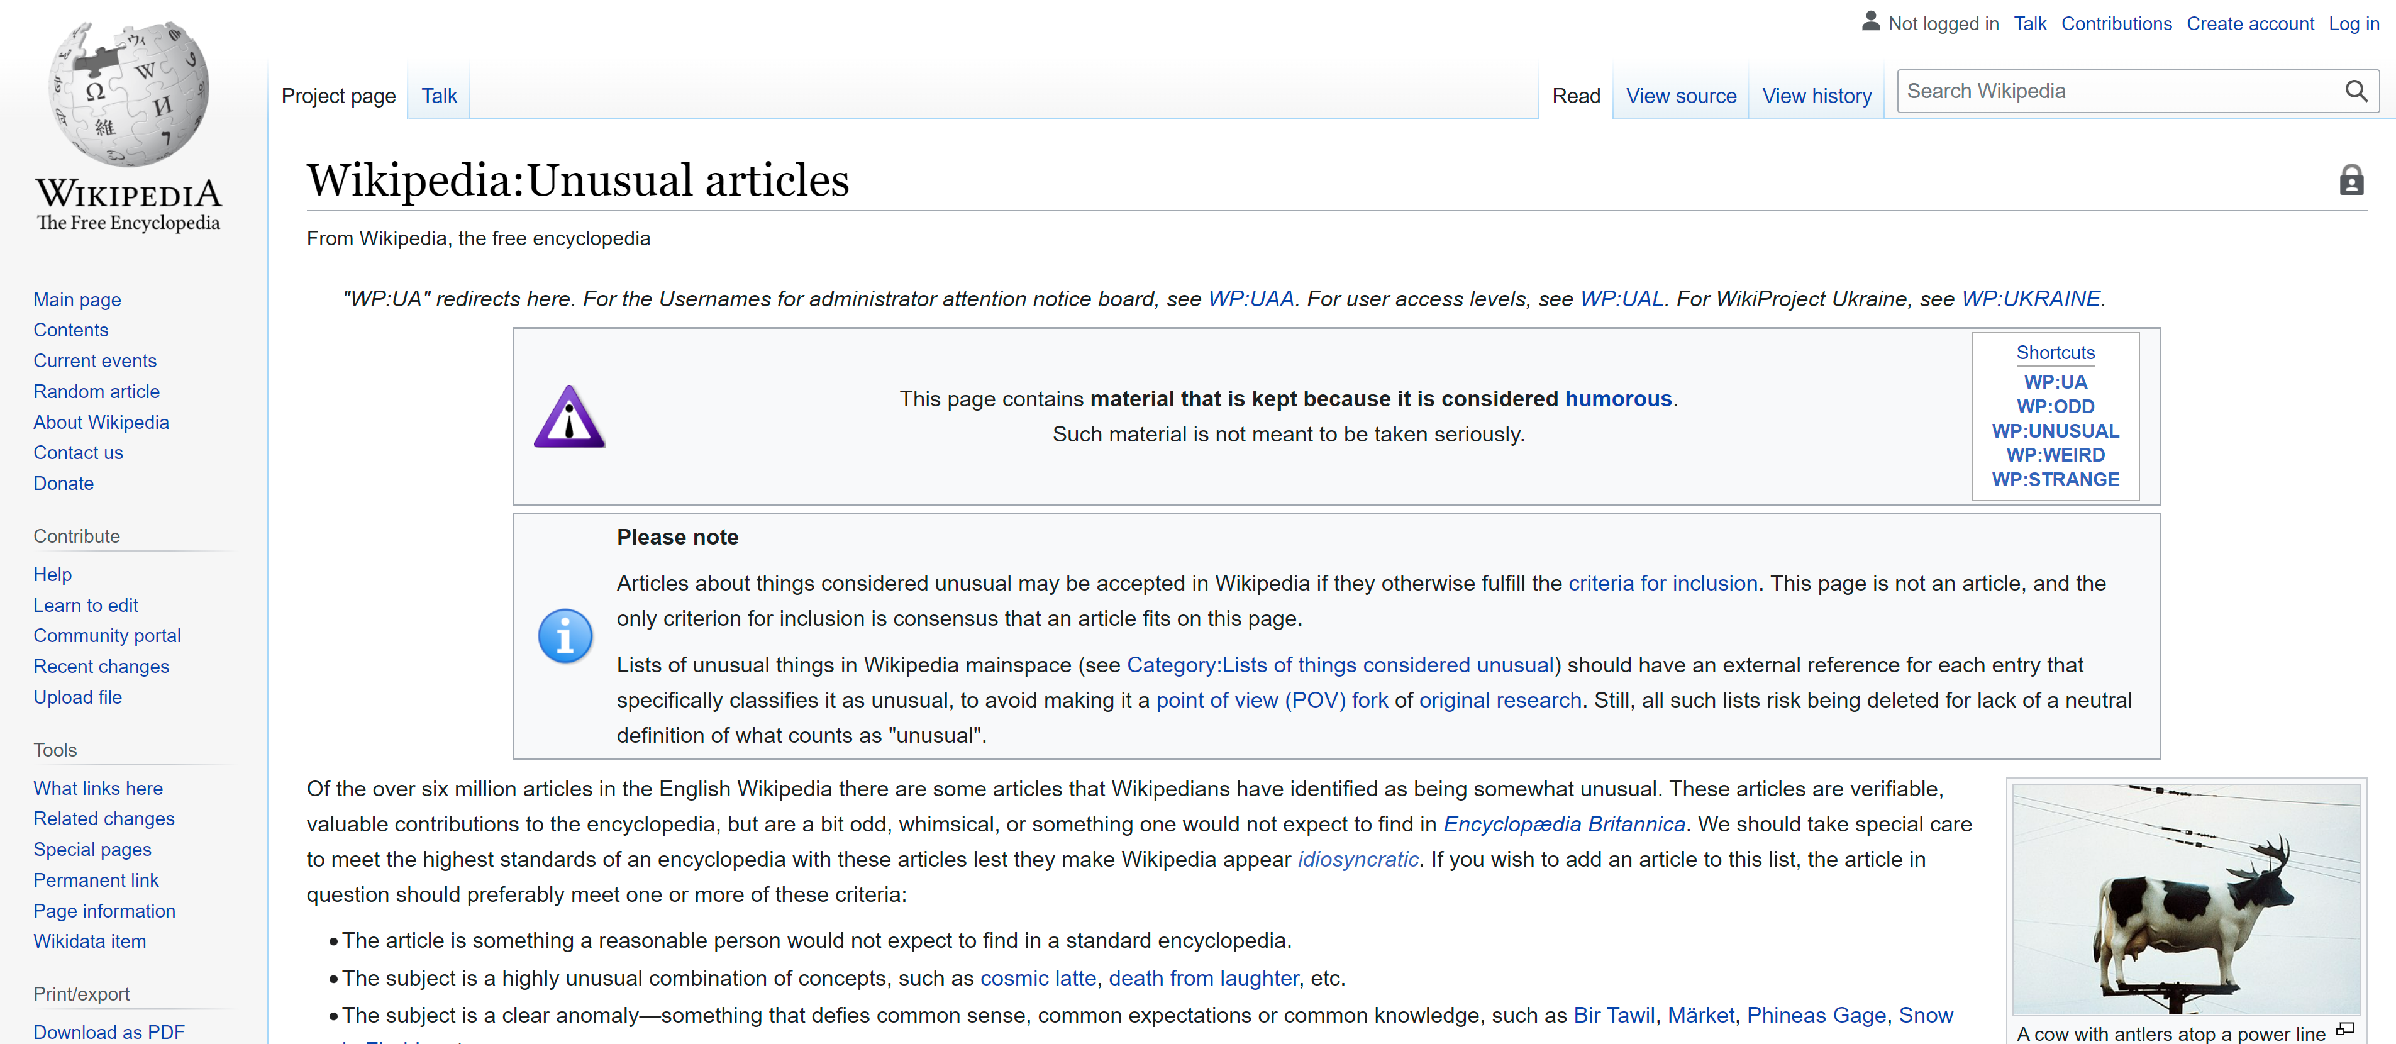Click the idiosyncratic link
The image size is (2396, 1044).
click(1358, 860)
